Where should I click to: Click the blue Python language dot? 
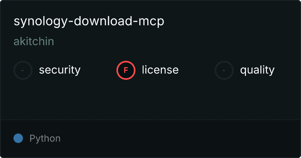18,138
